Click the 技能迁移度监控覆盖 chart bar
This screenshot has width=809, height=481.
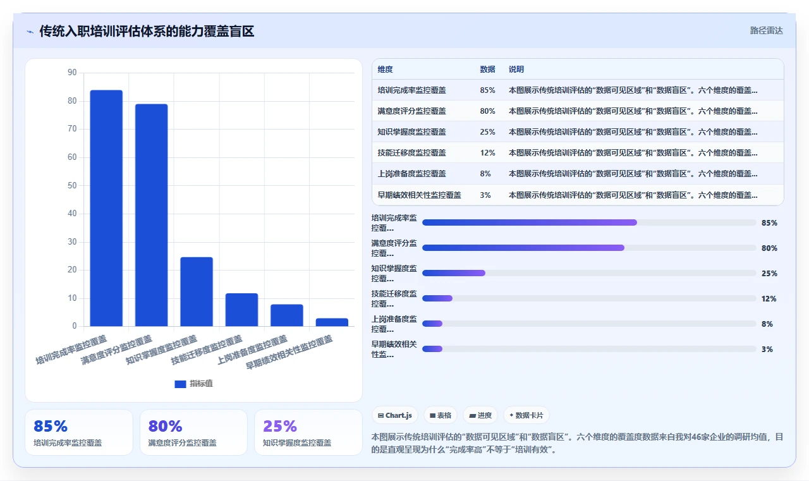pyautogui.click(x=241, y=310)
